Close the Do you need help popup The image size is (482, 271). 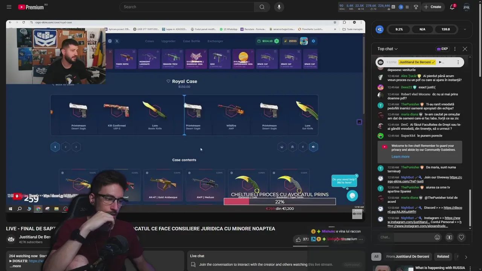(x=356, y=176)
